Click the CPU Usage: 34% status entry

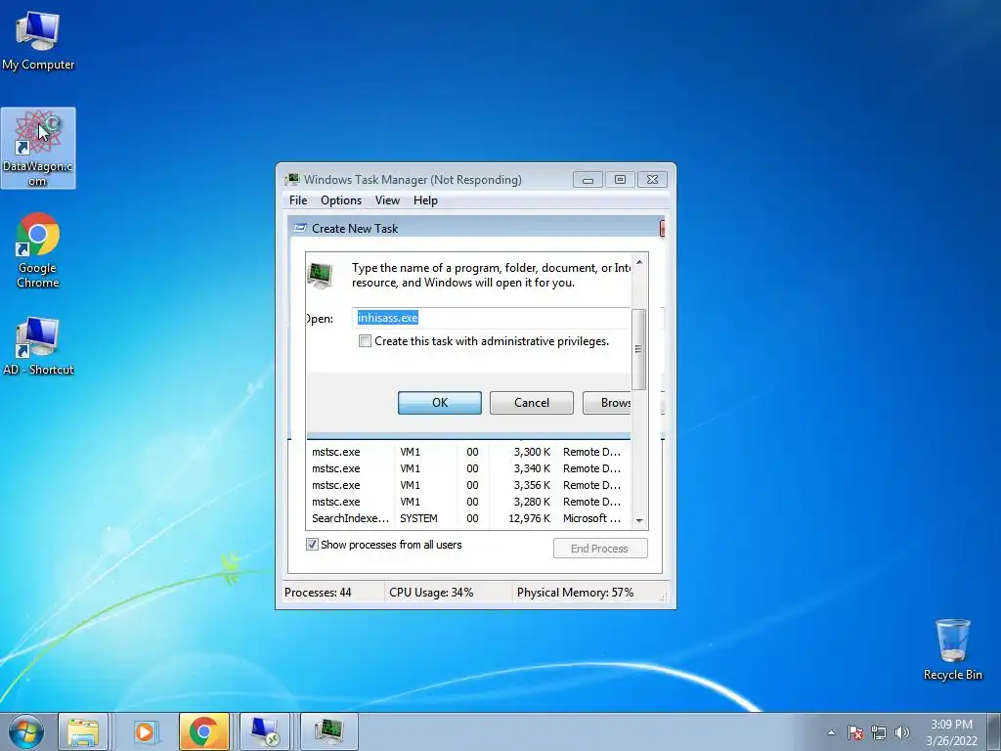[431, 592]
